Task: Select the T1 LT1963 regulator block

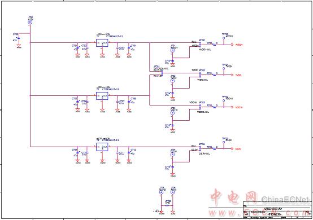Action: 102,43
